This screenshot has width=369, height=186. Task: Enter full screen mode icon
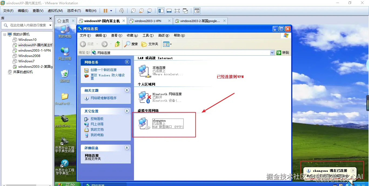tap(177, 11)
